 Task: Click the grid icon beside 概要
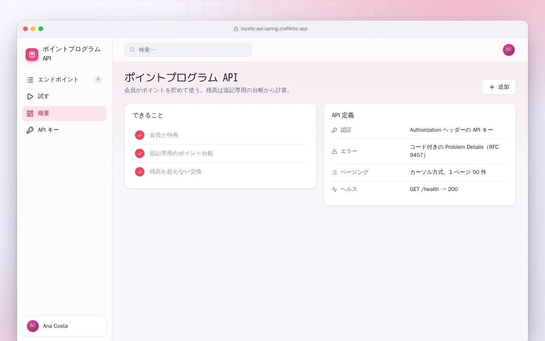pos(30,113)
